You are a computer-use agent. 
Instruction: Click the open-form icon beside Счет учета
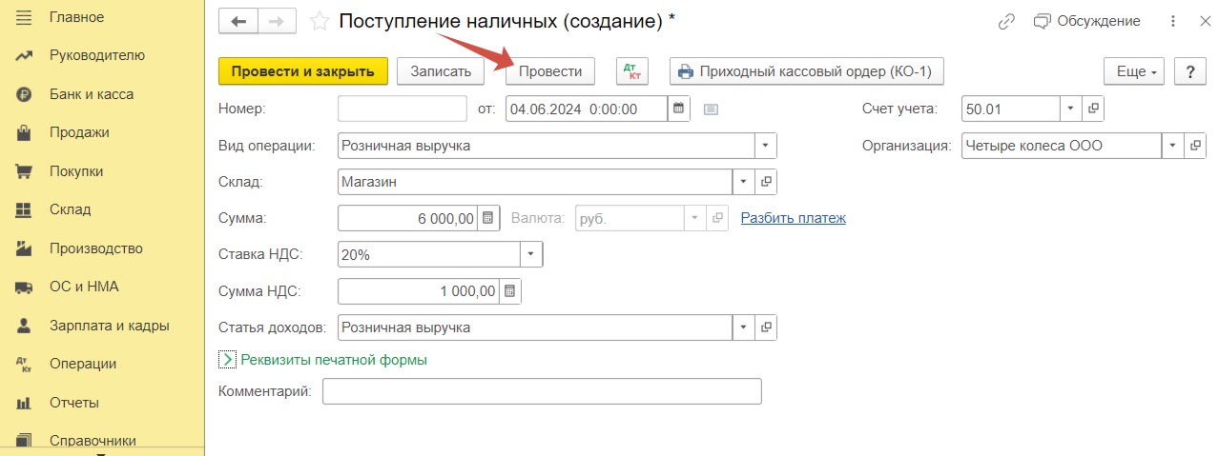coord(1093,109)
